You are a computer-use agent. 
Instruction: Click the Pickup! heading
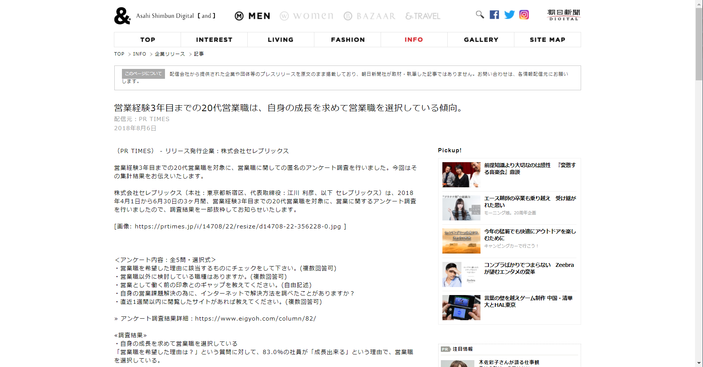coord(450,150)
